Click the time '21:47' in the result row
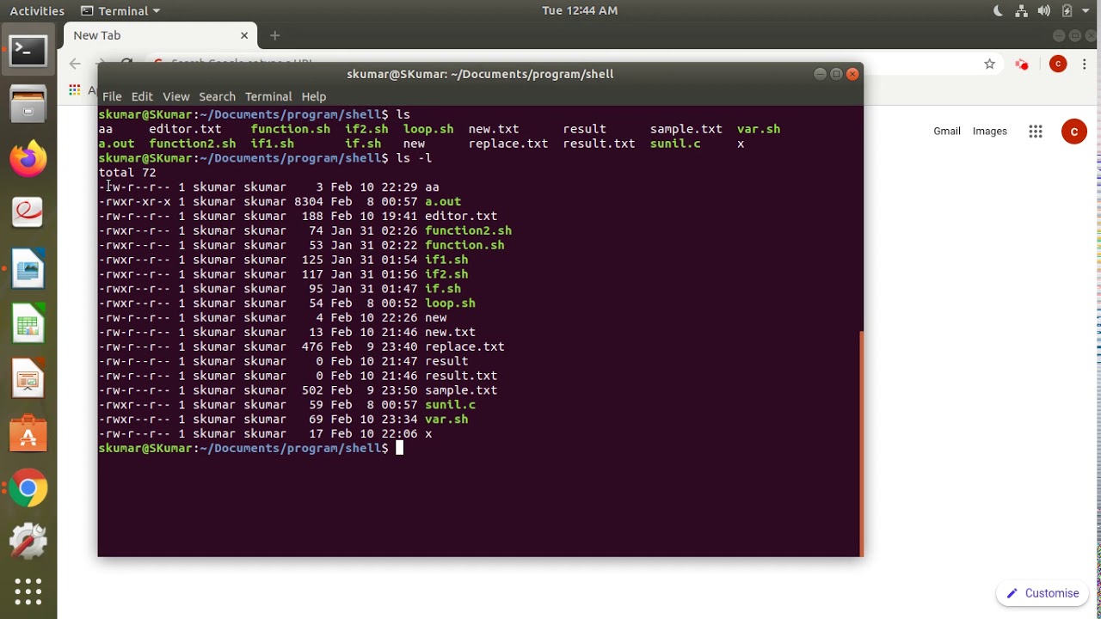The width and height of the screenshot is (1101, 619). tap(399, 362)
